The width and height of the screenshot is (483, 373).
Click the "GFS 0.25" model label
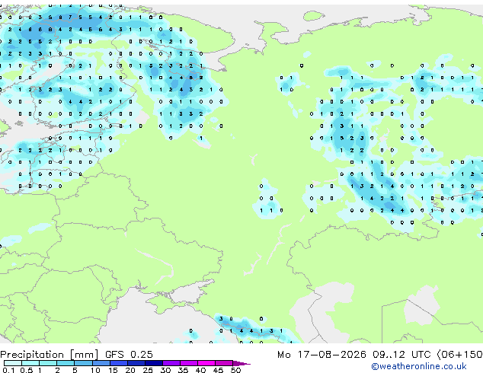point(129,355)
